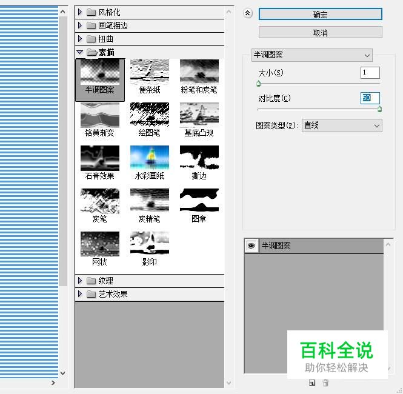Expand the 艺术效果 filter folder
403x394 pixels.
80,294
